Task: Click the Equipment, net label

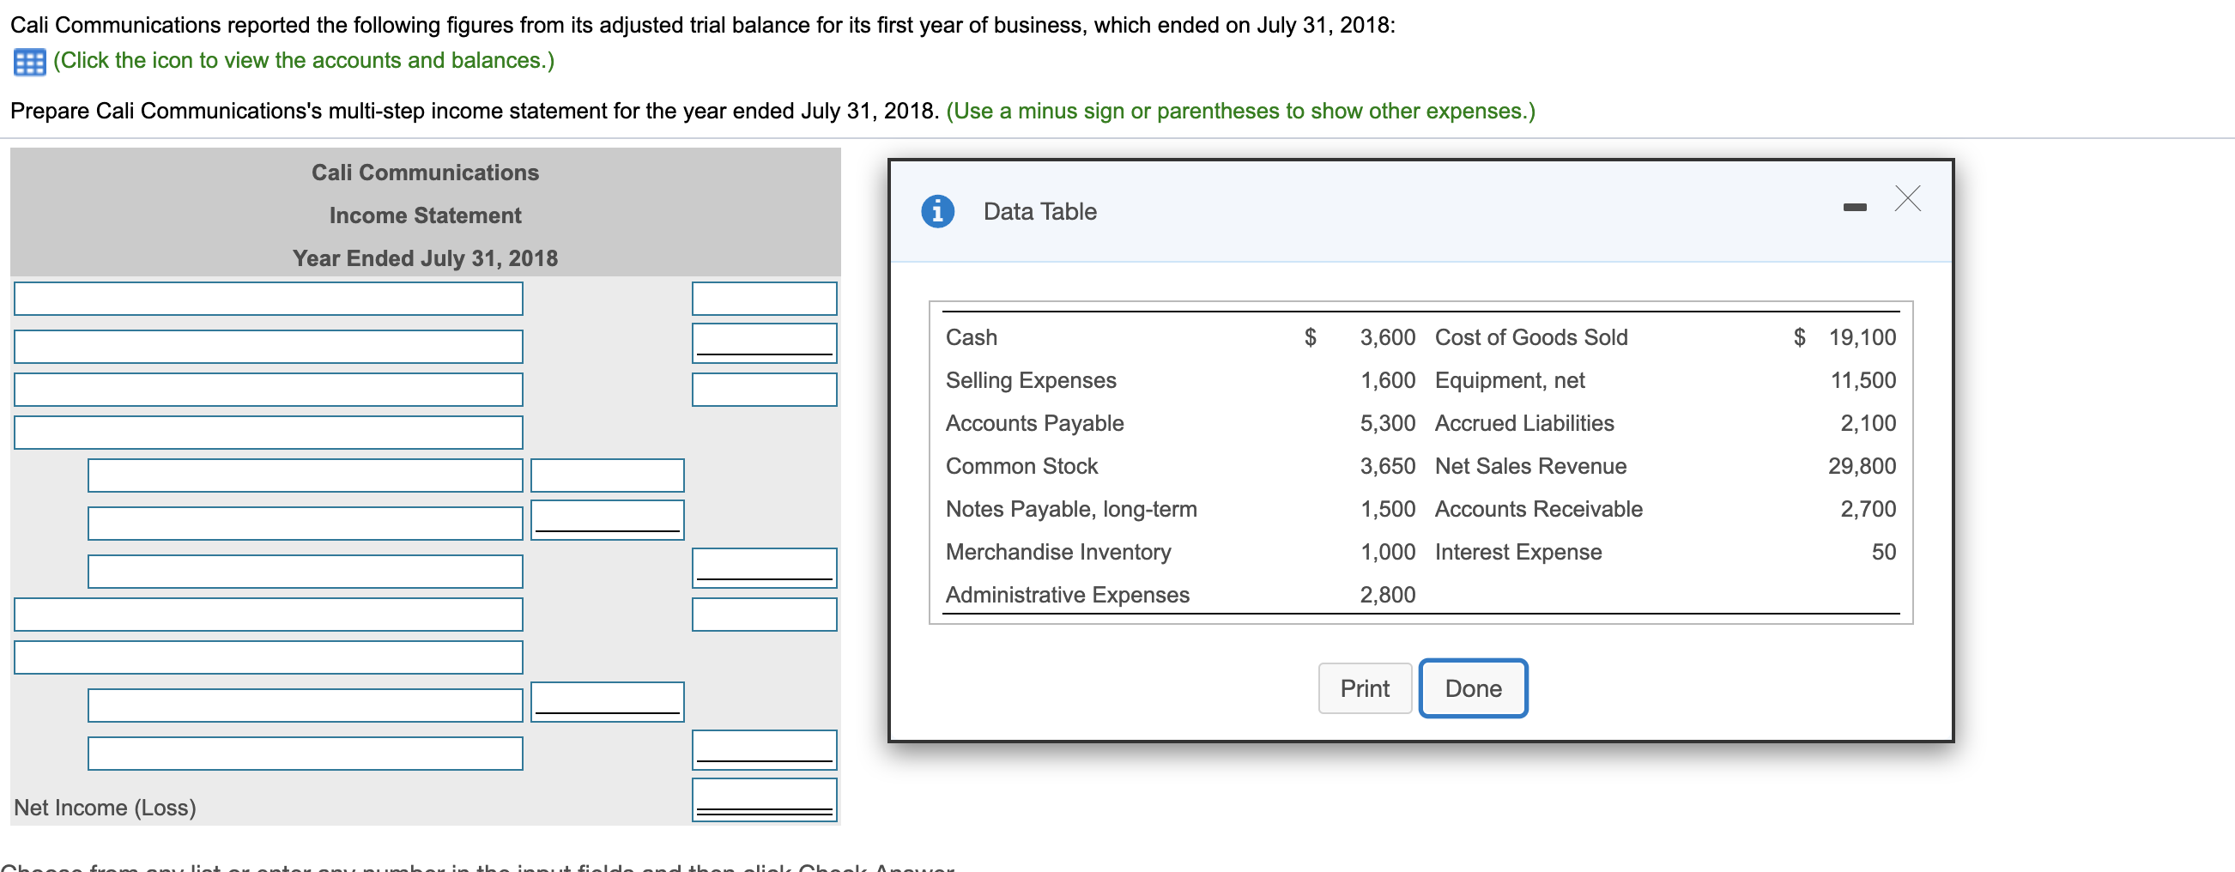Action: pos(1509,380)
